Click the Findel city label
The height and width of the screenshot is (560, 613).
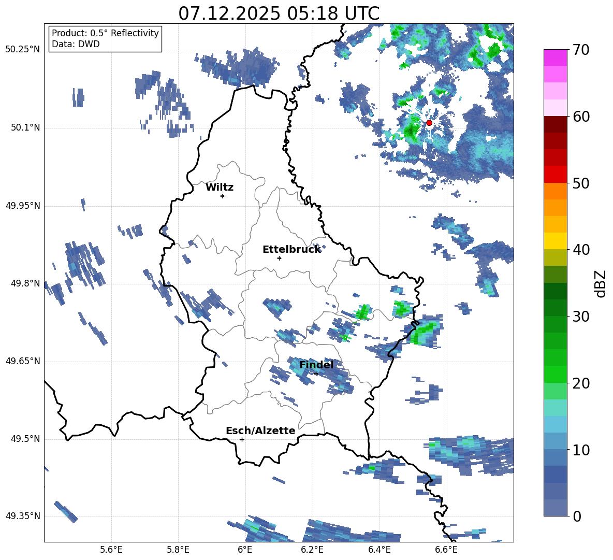click(x=316, y=365)
